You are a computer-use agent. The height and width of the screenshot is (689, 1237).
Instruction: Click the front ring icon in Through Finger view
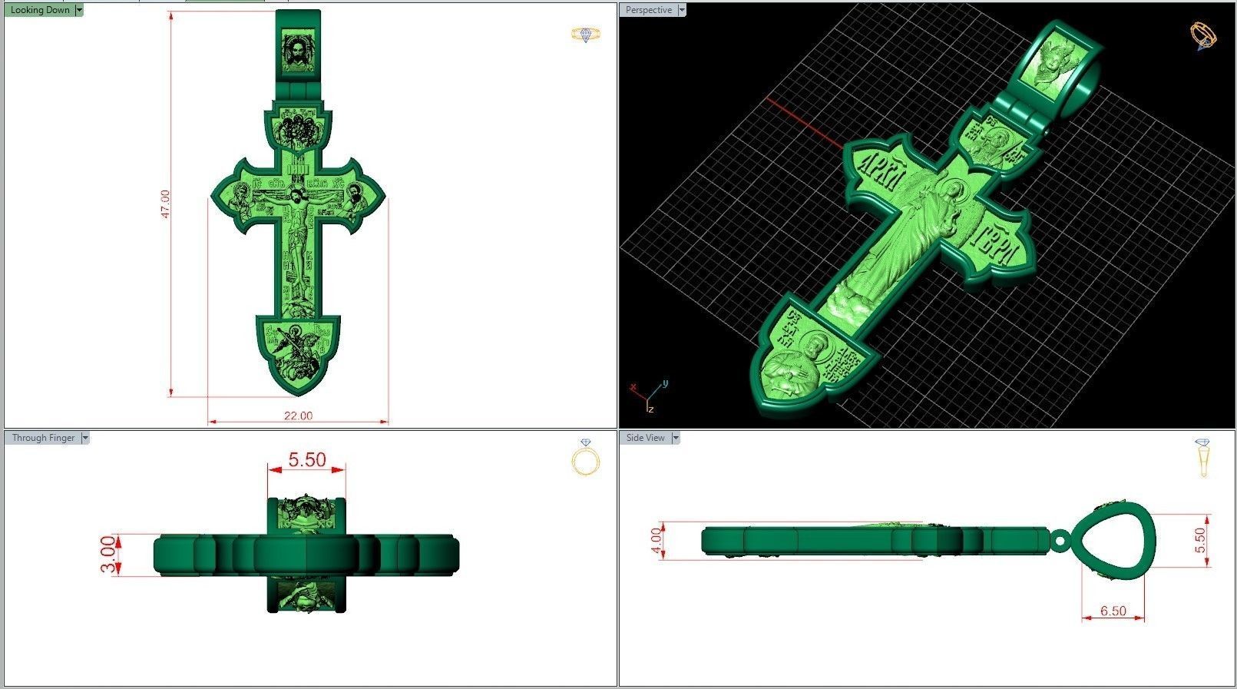point(586,457)
